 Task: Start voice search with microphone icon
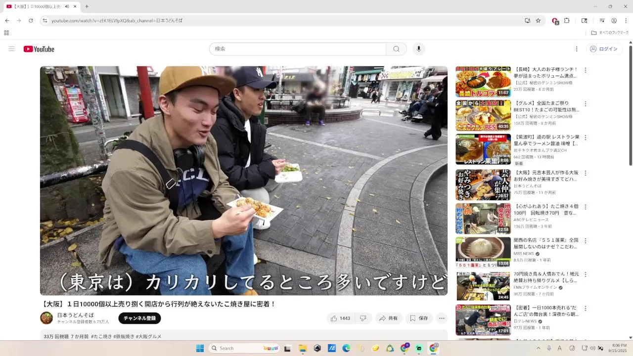(x=418, y=49)
